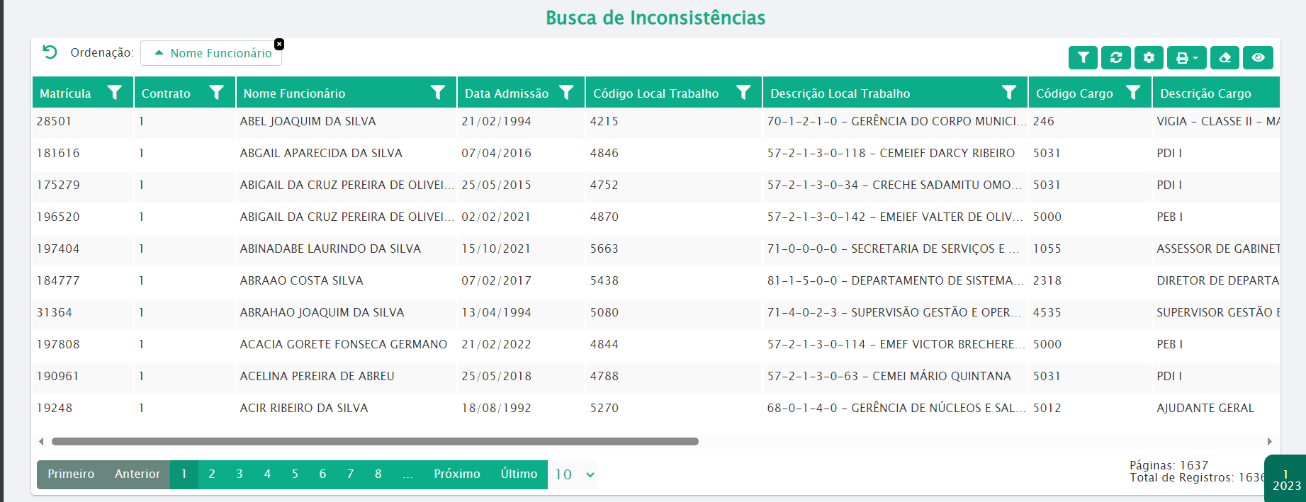Click the horizontal scrollbar below the table
Image resolution: width=1306 pixels, height=502 pixels.
tap(375, 441)
